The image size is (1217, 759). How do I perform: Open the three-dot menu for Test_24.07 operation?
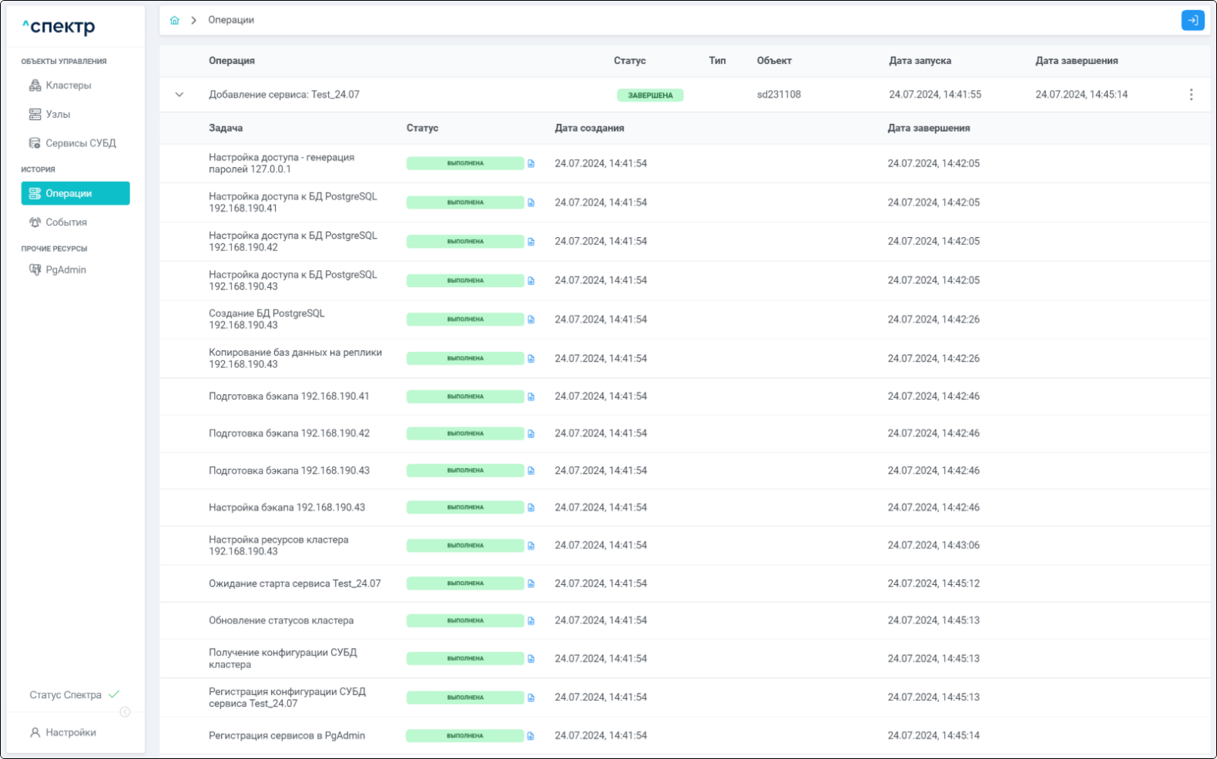[x=1191, y=95]
